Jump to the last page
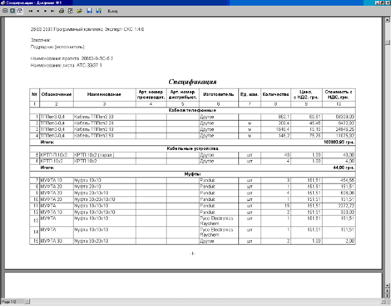Screen dimensions: 391x306 (x=52, y=11)
